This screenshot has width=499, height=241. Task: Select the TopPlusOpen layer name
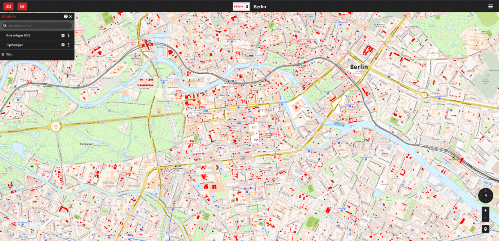pos(14,45)
